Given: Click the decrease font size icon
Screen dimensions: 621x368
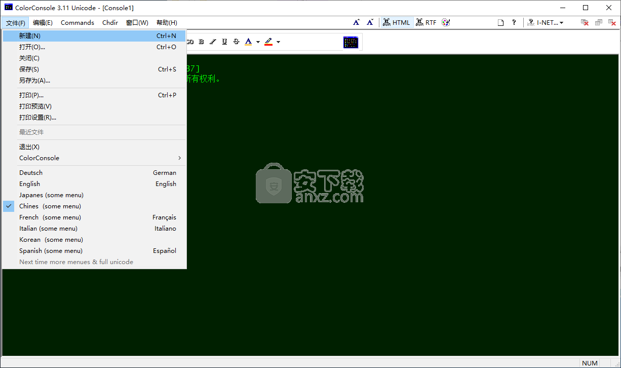Looking at the screenshot, I should pos(370,22).
